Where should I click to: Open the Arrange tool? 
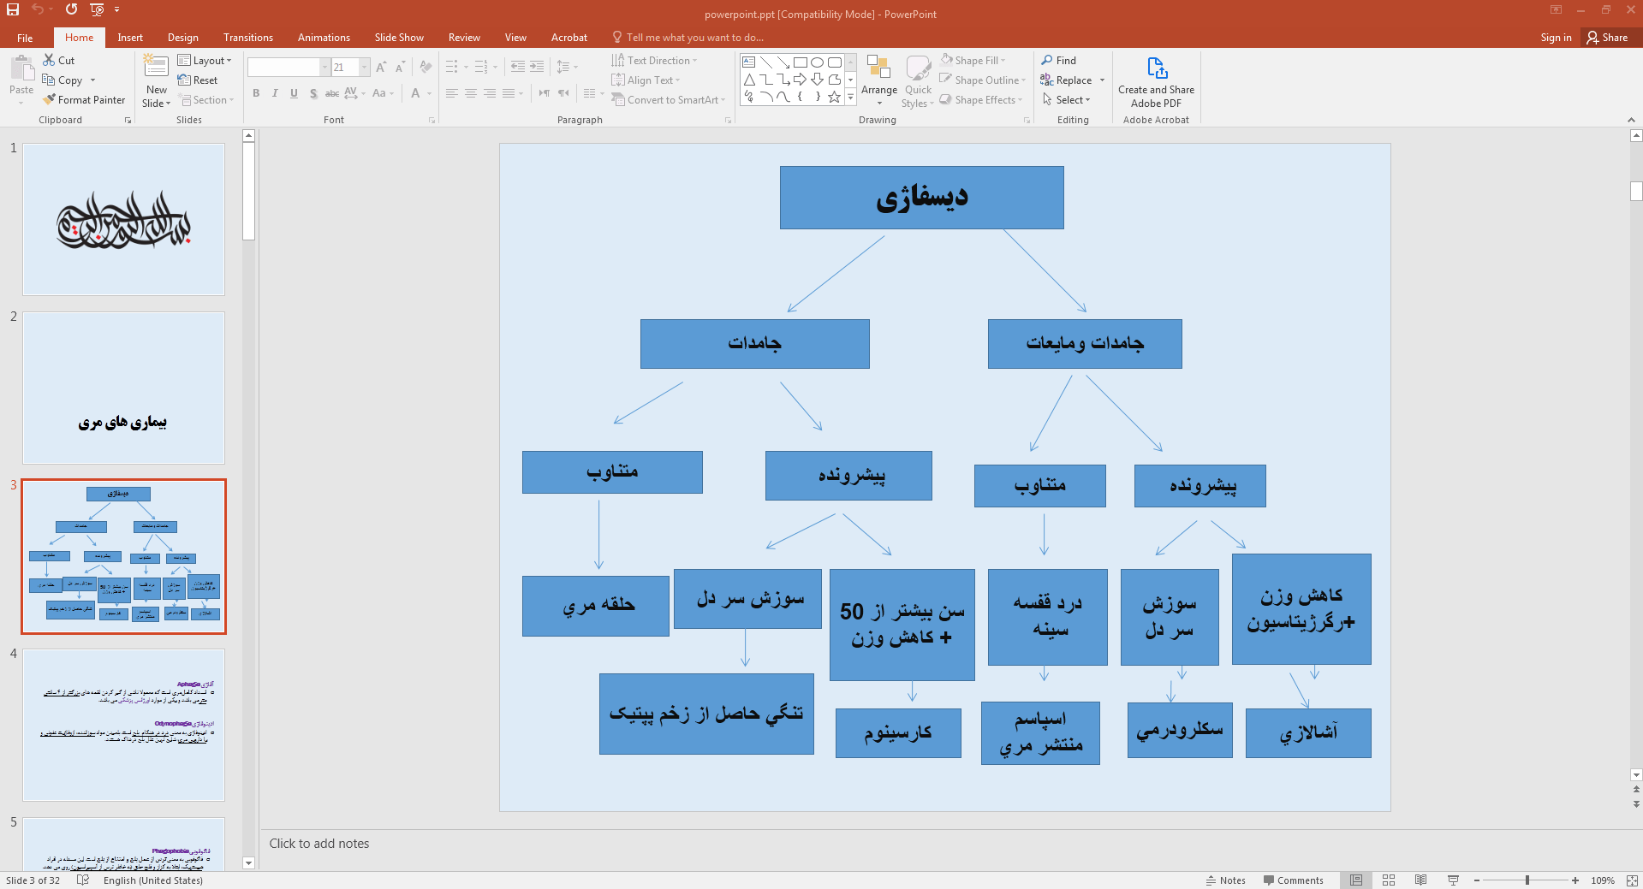point(878,75)
